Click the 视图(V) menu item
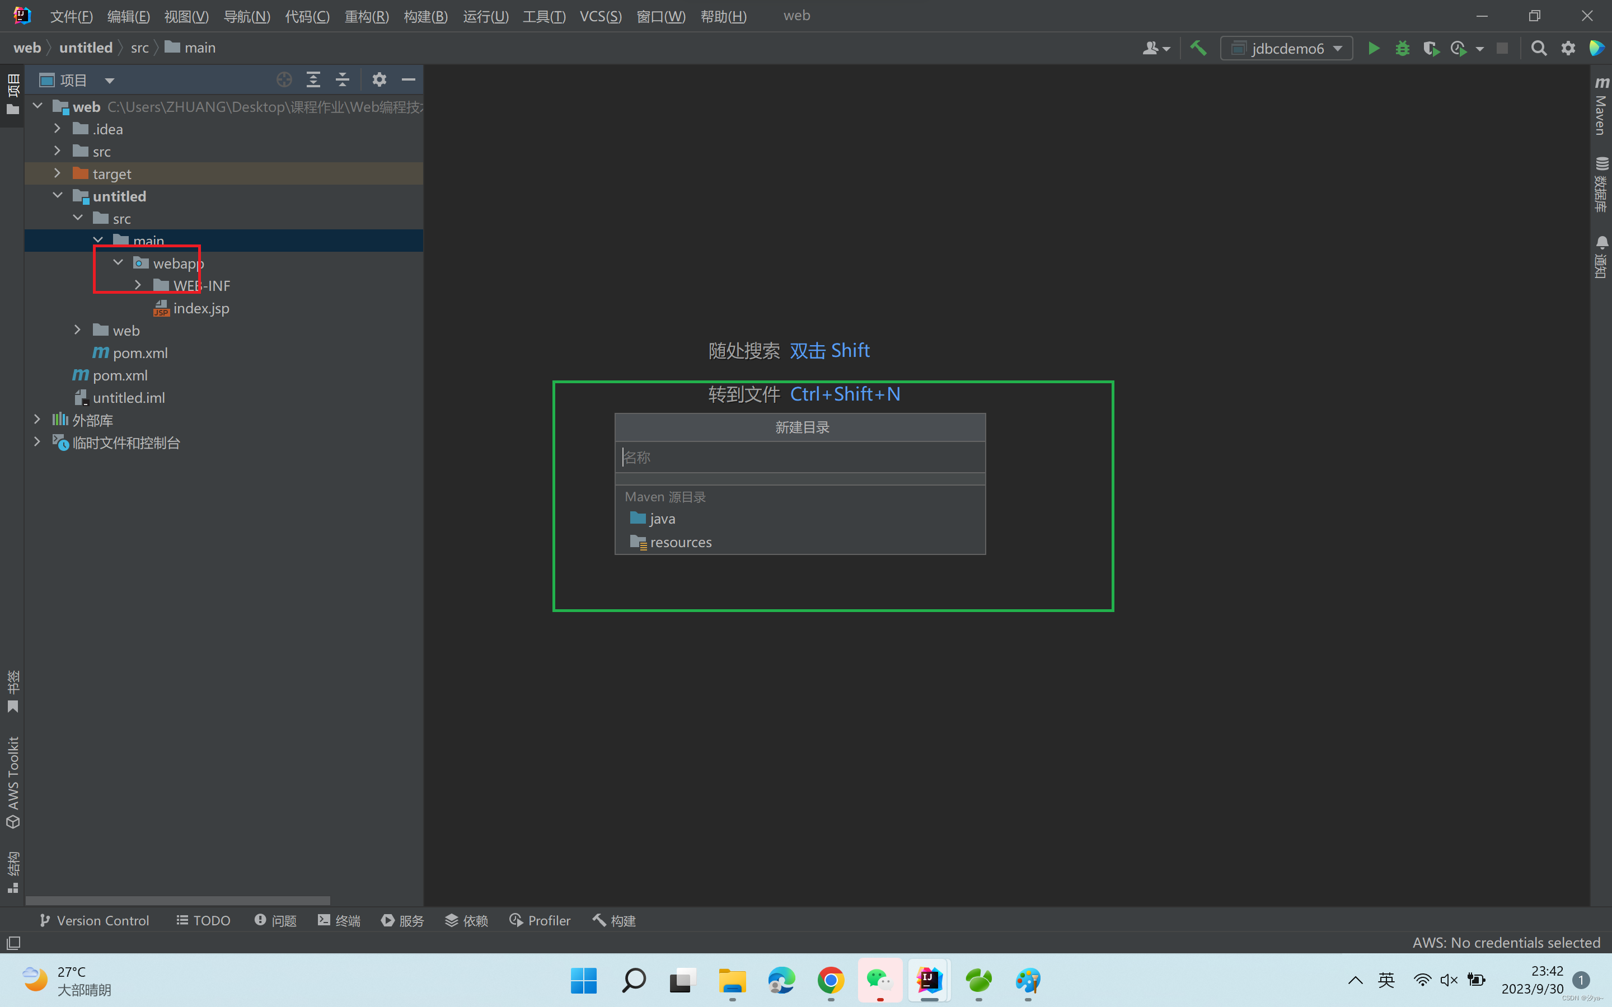The width and height of the screenshot is (1612, 1007). 185,15
